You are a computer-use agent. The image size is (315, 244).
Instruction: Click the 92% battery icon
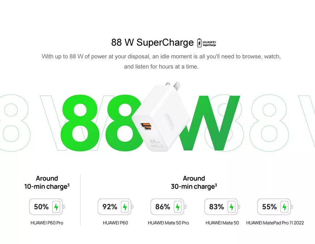pyautogui.click(x=115, y=207)
